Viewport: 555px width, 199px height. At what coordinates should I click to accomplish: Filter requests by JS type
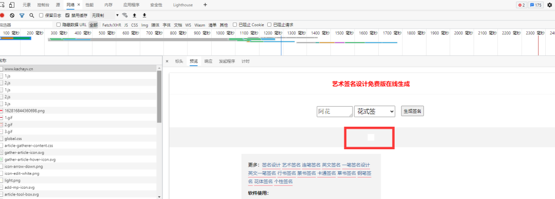(x=126, y=25)
